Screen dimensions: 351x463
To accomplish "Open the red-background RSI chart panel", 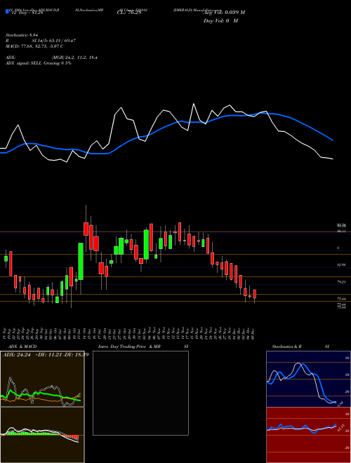I will [x=308, y=435].
